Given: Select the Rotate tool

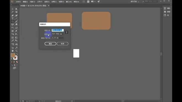Looking at the screenshot, I should [12, 28].
